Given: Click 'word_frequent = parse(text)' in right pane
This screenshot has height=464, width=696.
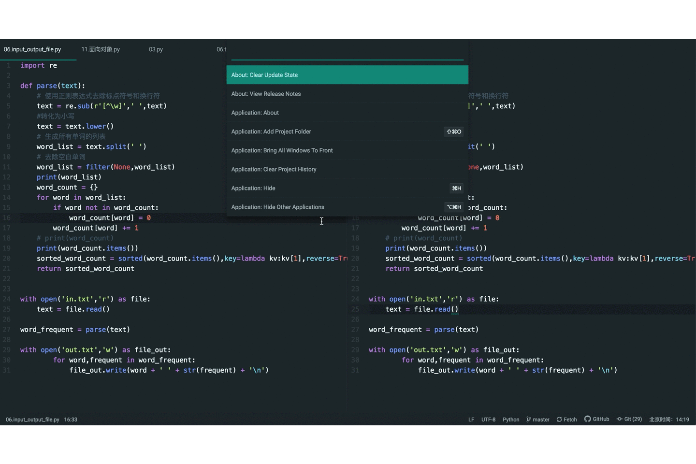Looking at the screenshot, I should click(424, 329).
